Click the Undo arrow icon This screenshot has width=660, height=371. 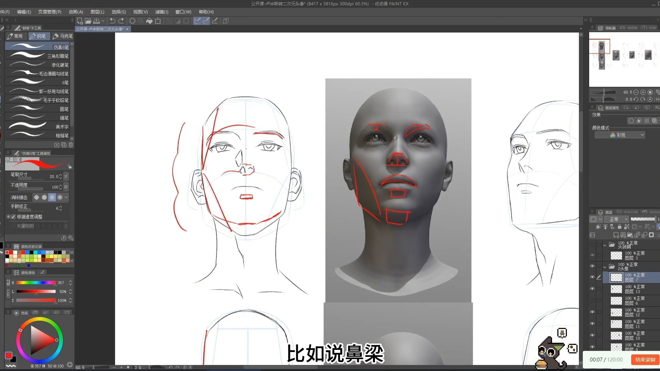112,21
